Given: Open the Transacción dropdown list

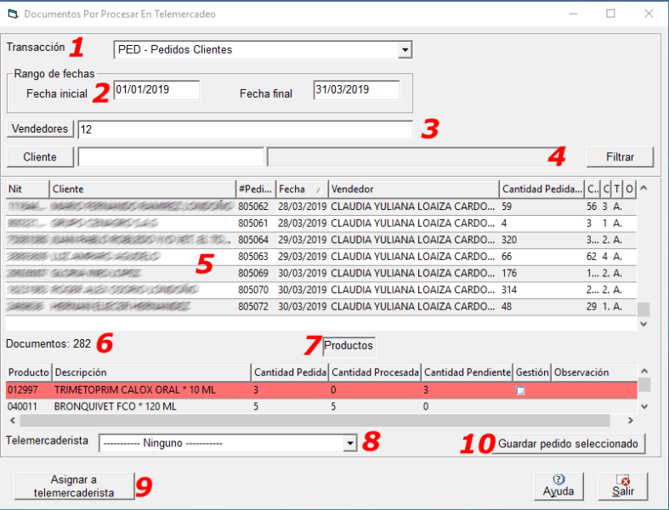Looking at the screenshot, I should (405, 50).
